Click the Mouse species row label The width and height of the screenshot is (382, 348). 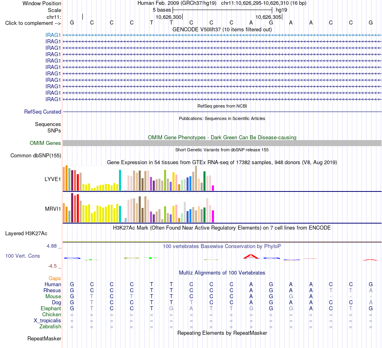pos(53,297)
